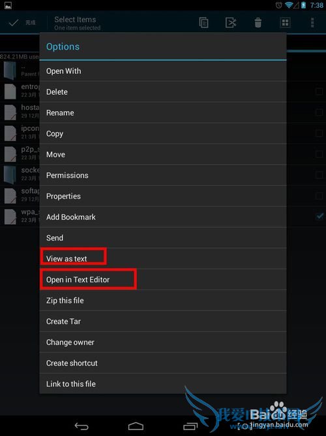Screen dimensions: 326x436
Task: Tap the cut scissors icon in toolbar
Action: point(231,22)
